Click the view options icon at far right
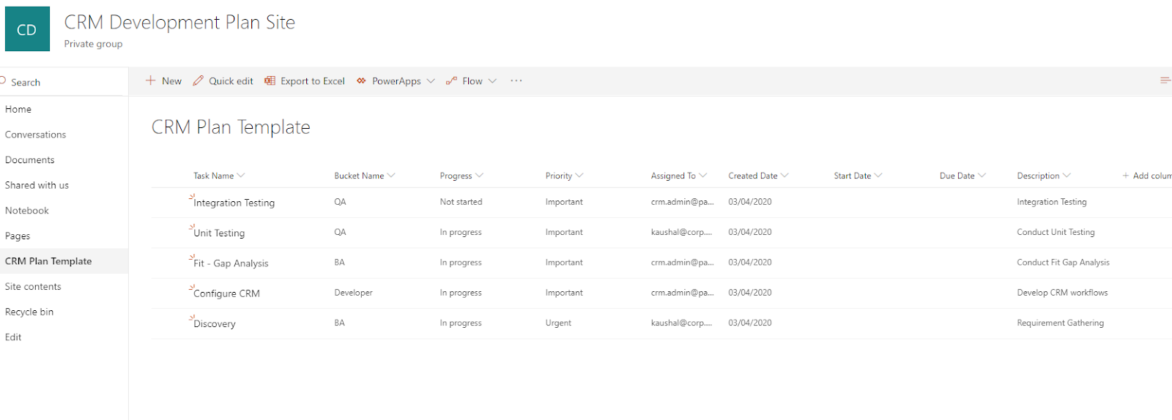Viewport: 1172px width, 420px height. (1165, 80)
